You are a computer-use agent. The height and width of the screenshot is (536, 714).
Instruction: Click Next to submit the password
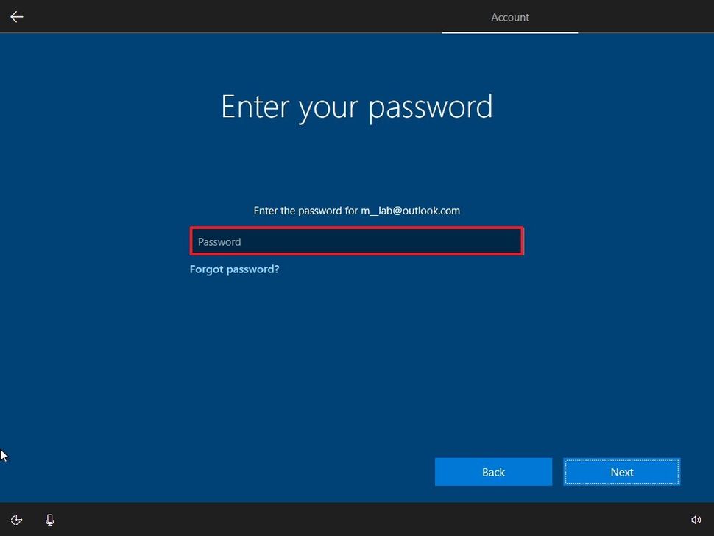(621, 472)
